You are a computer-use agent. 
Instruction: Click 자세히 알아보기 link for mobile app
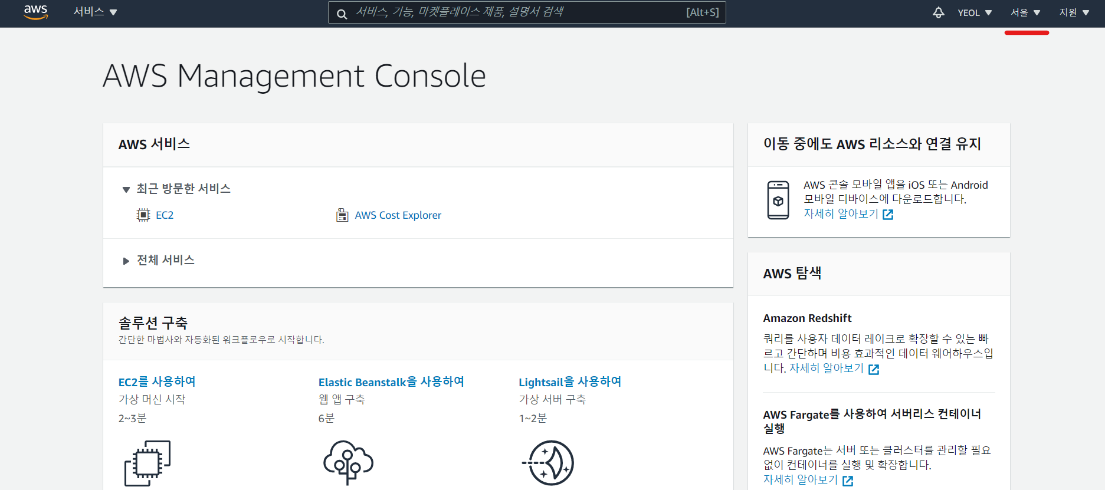[841, 213]
